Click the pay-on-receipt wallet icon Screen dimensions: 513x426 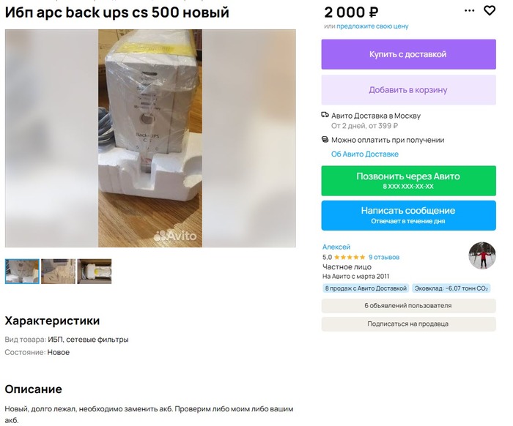coord(325,140)
